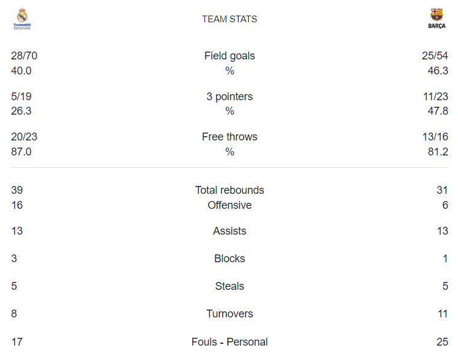Click Barça's 11/23 three pointers value
The height and width of the screenshot is (360, 458).
click(436, 97)
